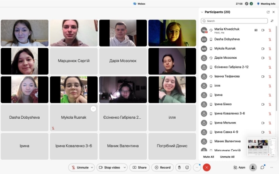Stop your video
Screen dimensions: 279x174
[109, 167]
